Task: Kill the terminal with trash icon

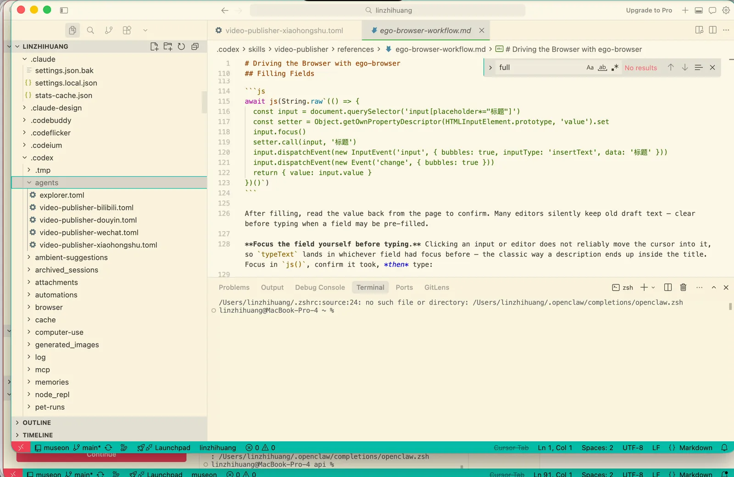Action: point(683,288)
